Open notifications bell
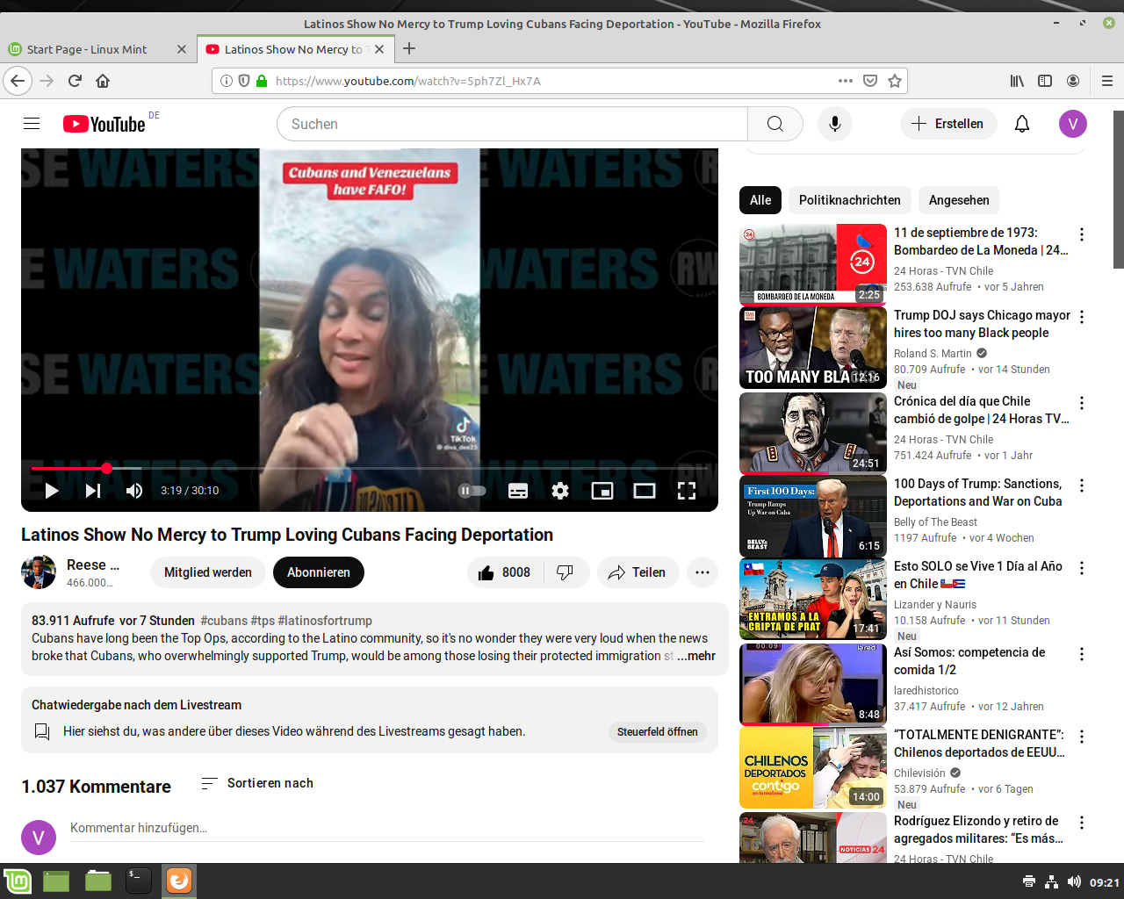The height and width of the screenshot is (899, 1124). click(x=1022, y=124)
